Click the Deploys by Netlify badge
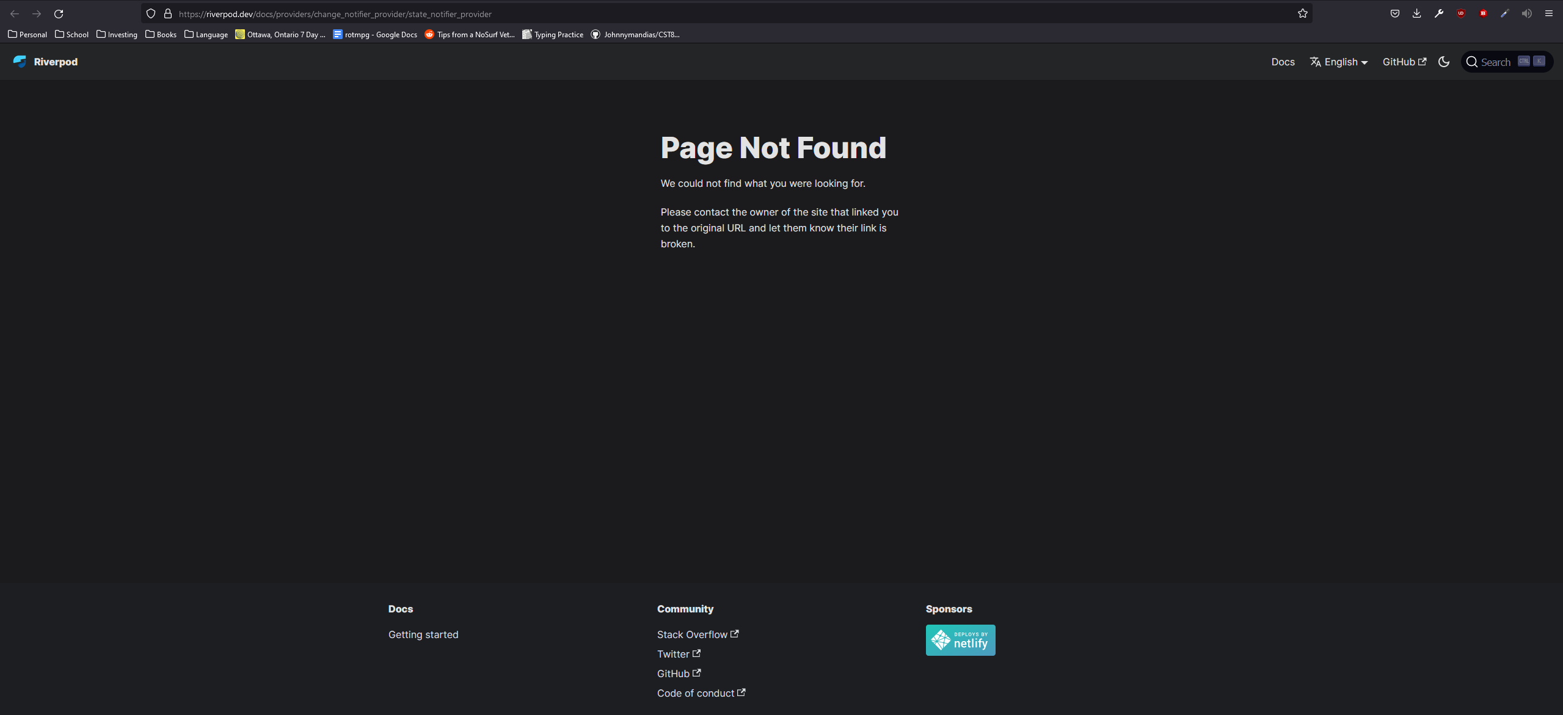 [960, 640]
